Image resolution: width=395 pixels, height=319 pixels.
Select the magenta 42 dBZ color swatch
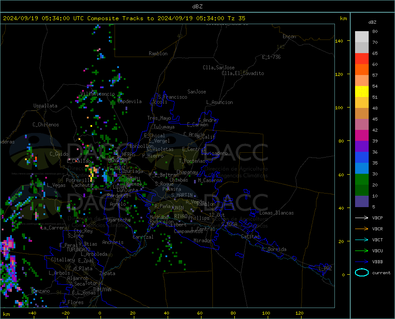coord(362,136)
